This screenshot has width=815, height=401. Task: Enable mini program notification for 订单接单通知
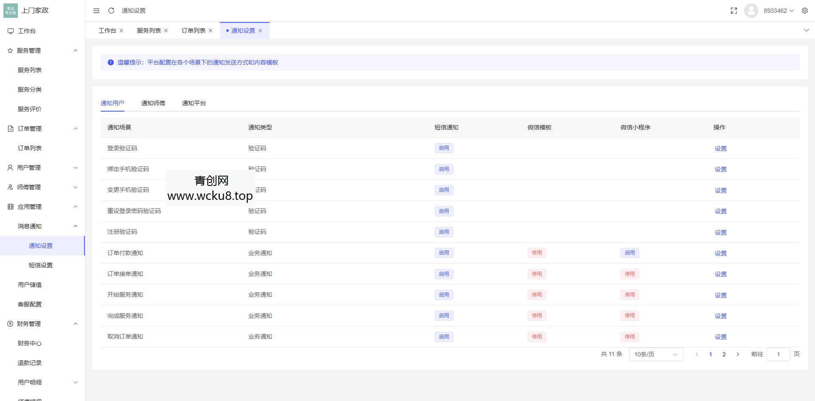point(630,274)
